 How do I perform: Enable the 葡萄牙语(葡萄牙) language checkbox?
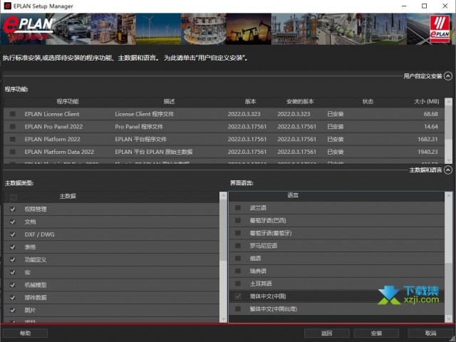coord(238,233)
